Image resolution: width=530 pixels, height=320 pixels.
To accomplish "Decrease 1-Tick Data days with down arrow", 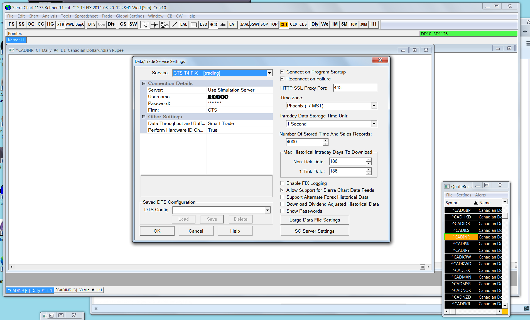I will click(369, 173).
